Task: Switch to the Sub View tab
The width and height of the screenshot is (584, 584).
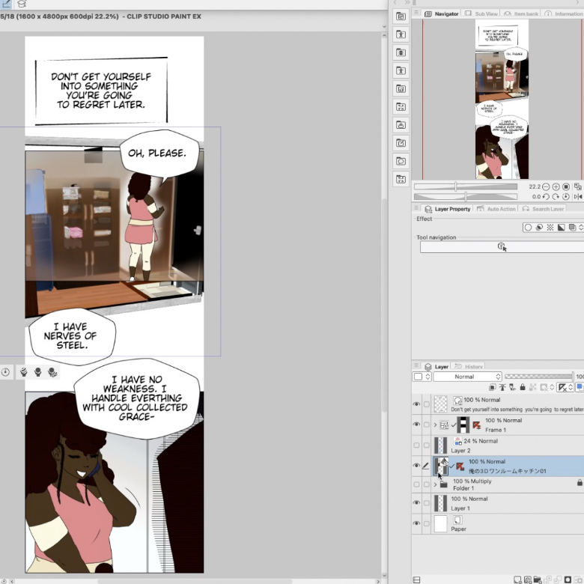Action: [x=481, y=13]
